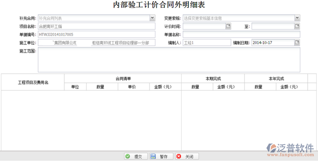Viewport: 318px width, 161px height.
Task: Click into the 项目名称 input field
Action: 96,26
